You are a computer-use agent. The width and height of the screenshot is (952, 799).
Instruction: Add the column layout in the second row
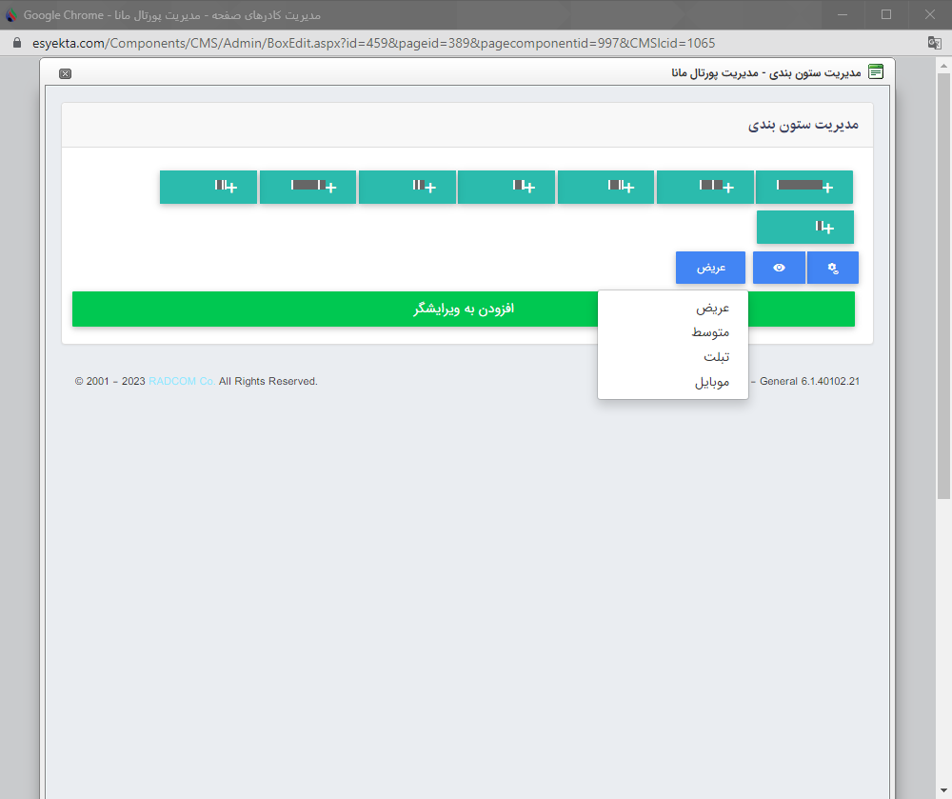point(805,228)
